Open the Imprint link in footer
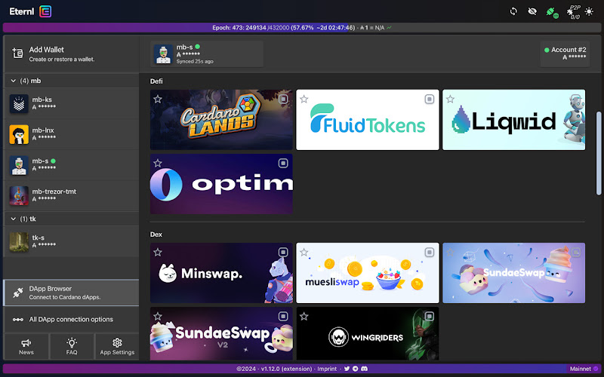The width and height of the screenshot is (604, 377). (x=327, y=369)
